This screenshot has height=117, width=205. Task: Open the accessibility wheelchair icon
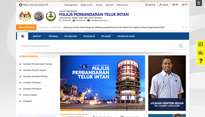(x=199, y=3)
